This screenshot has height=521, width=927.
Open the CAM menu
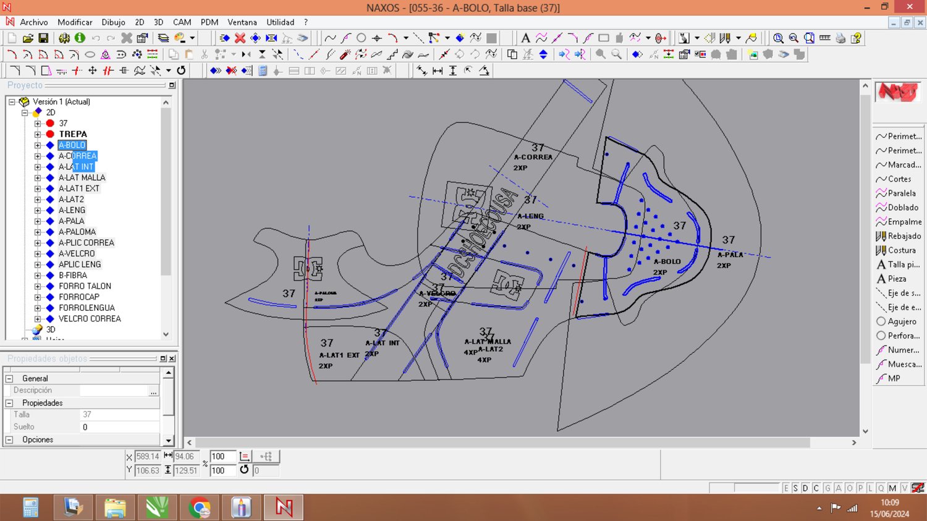182,22
